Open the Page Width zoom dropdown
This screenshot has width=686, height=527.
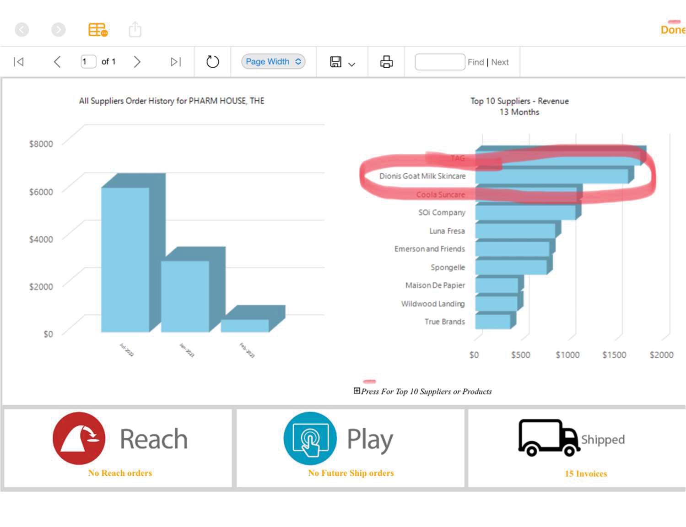point(273,62)
